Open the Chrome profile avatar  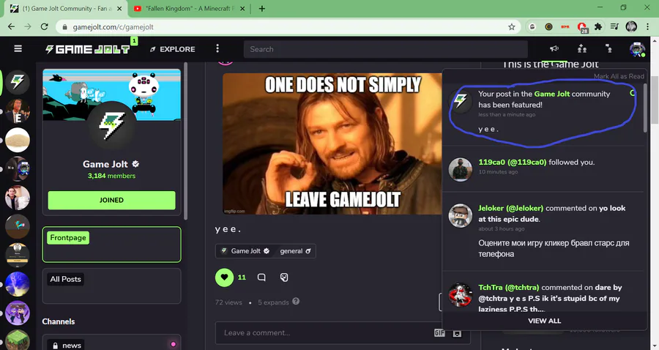pos(631,27)
